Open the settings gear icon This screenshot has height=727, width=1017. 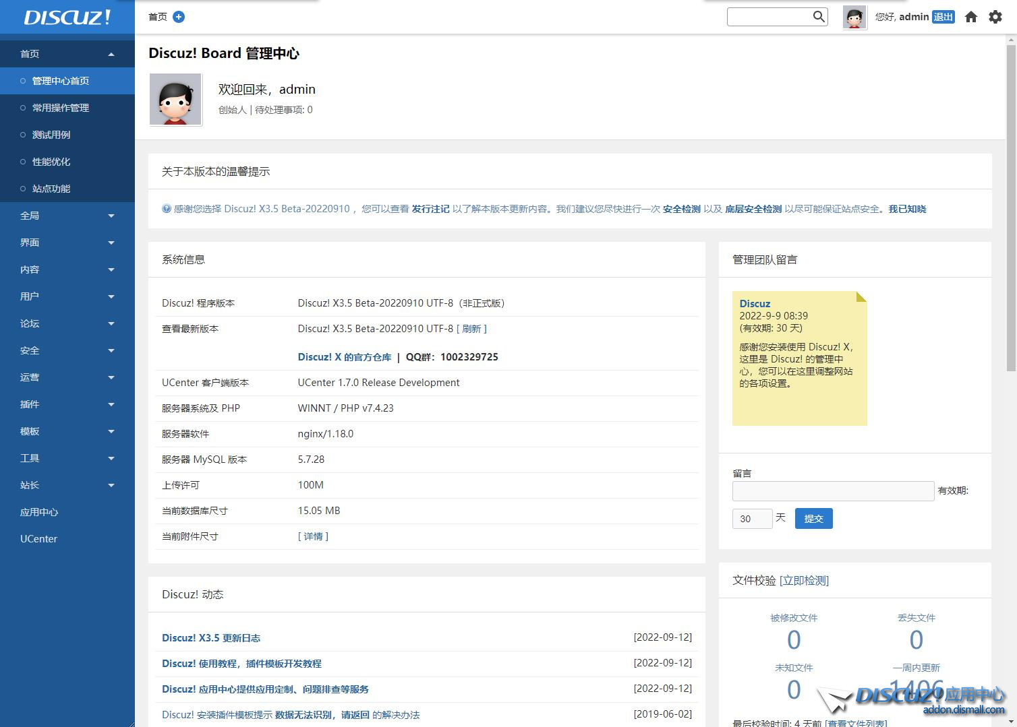(995, 17)
